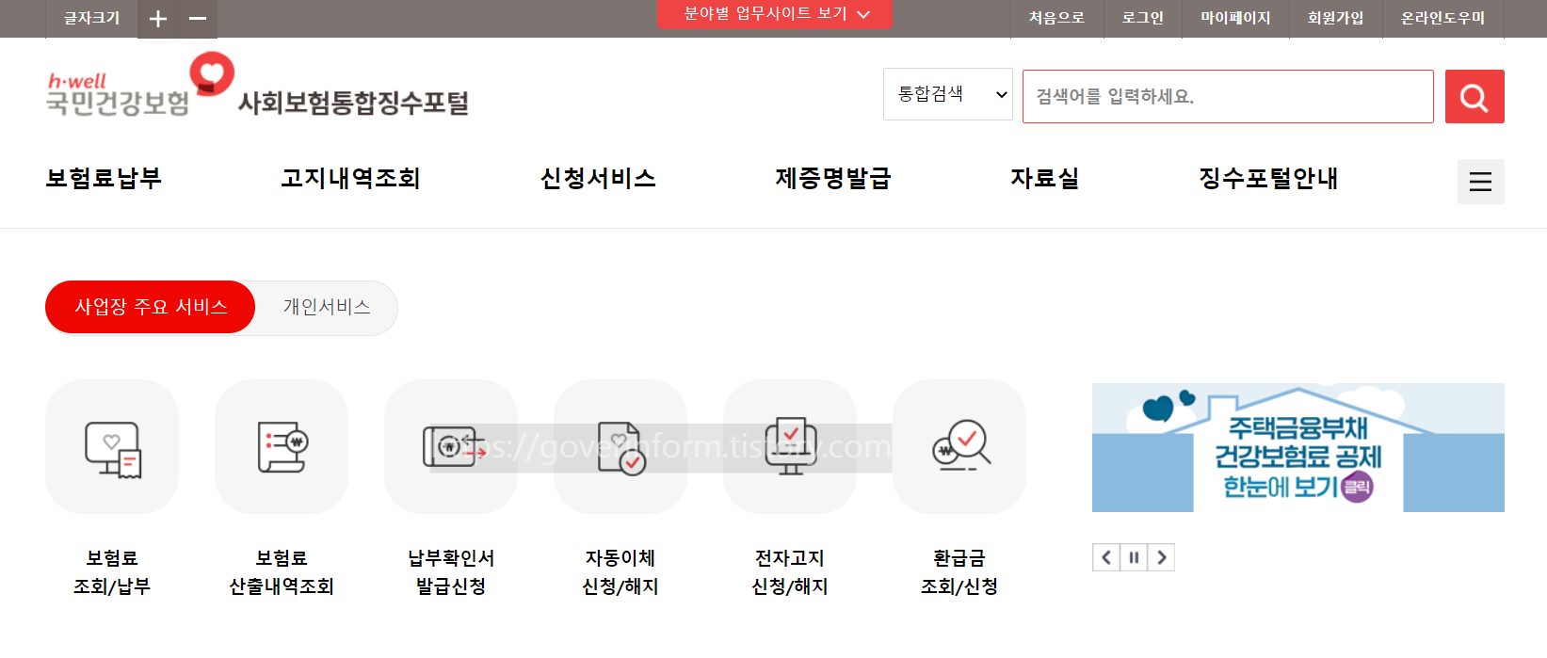Open the 고지내역조회 menu
Image resolution: width=1547 pixels, height=658 pixels.
coord(350,178)
